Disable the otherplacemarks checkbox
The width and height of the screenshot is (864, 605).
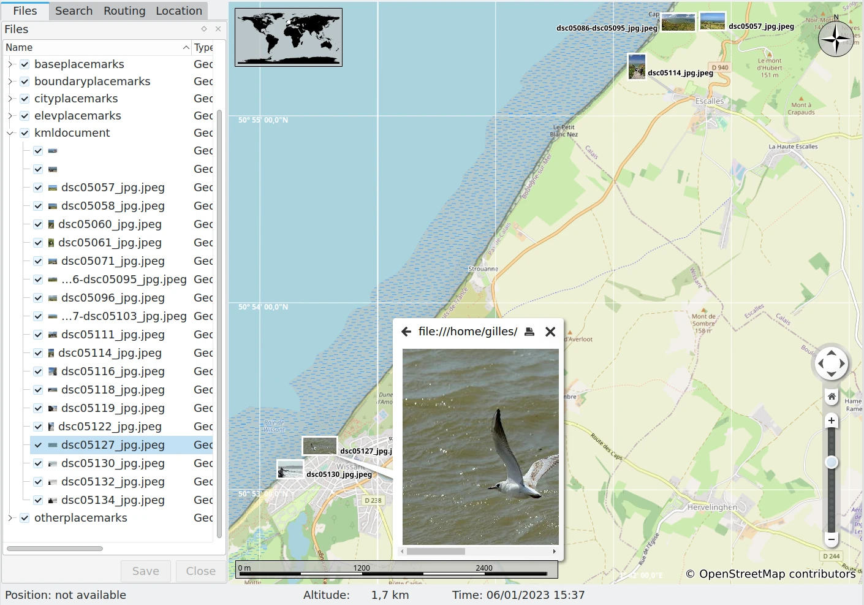point(25,518)
